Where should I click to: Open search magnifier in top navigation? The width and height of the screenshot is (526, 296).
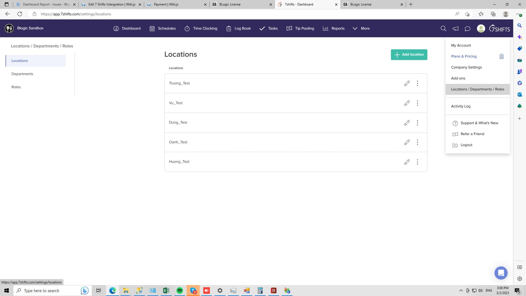tap(443, 29)
